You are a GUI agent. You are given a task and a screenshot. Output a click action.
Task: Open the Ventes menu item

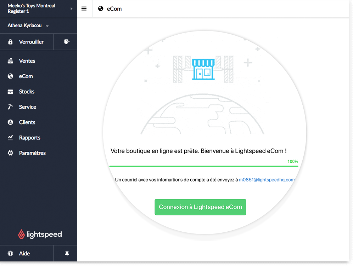tap(27, 61)
